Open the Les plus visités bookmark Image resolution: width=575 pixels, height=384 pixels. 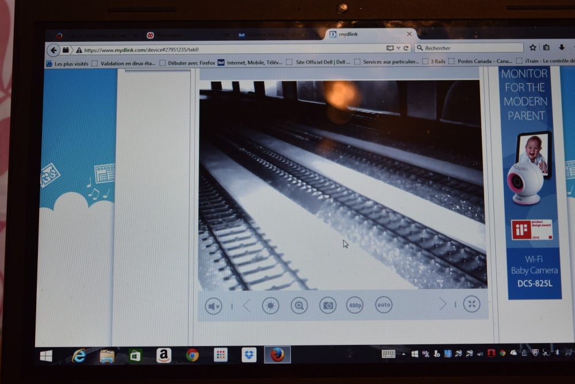[x=67, y=63]
